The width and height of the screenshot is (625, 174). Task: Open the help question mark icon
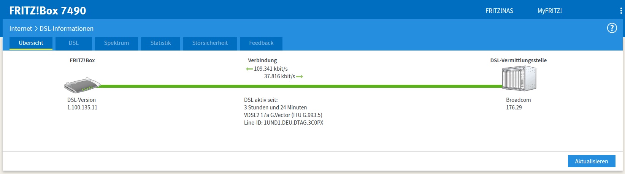click(612, 28)
